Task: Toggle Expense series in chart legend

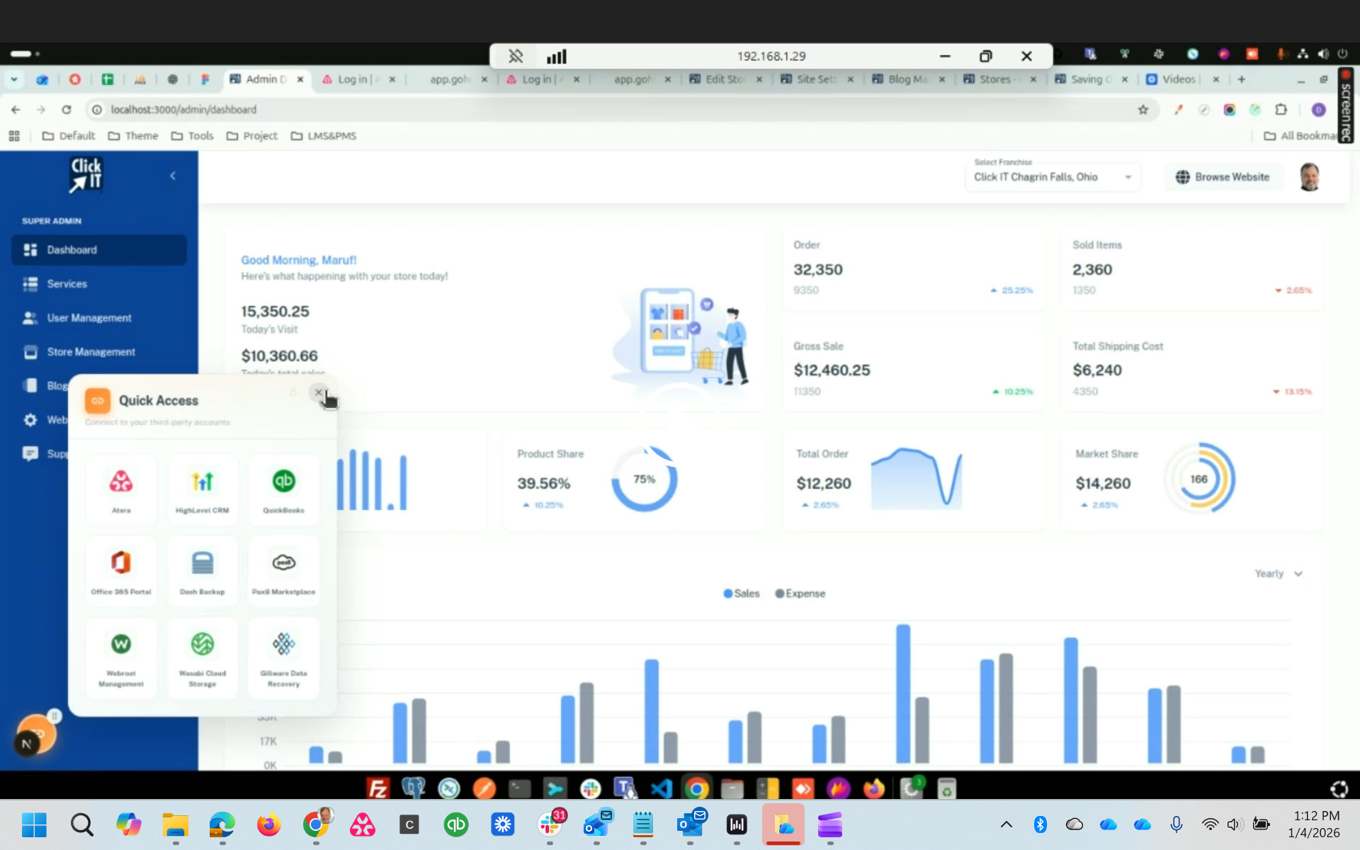Action: click(x=800, y=594)
